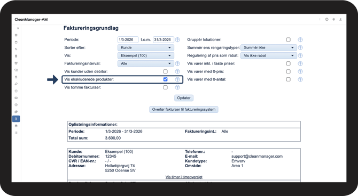The width and height of the screenshot is (358, 196).
Task: Click the Opdater button
Action: click(x=184, y=98)
